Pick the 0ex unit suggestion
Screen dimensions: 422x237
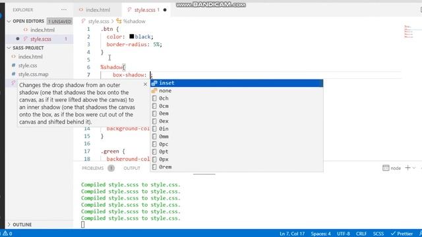pos(237,121)
